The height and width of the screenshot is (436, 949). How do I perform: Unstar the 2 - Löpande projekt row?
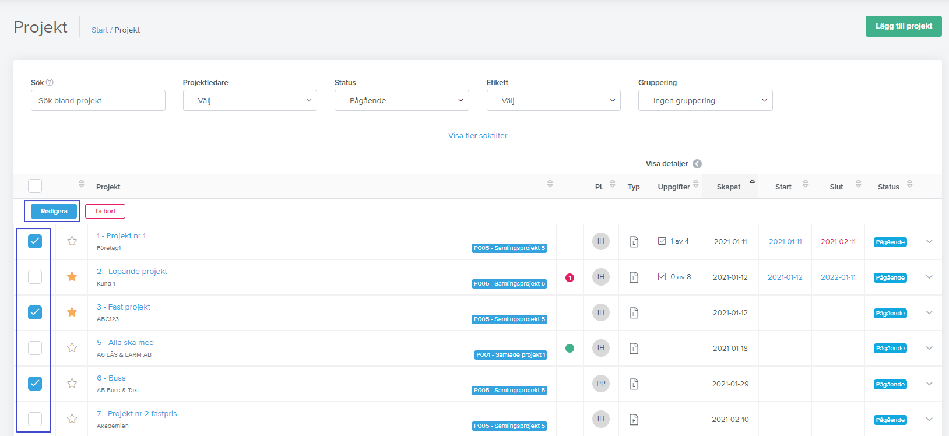pos(72,276)
